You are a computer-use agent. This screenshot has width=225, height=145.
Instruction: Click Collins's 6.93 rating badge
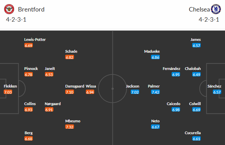pos(29,110)
